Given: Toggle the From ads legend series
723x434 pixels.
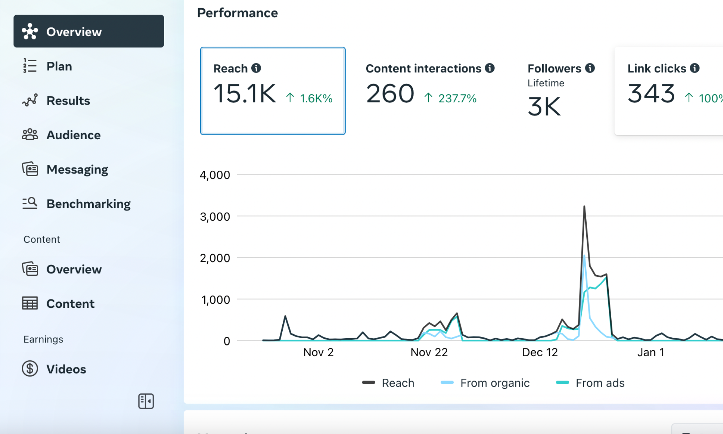Looking at the screenshot, I should tap(600, 383).
